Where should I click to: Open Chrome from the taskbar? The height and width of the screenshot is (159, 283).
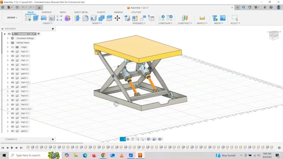pos(103,155)
